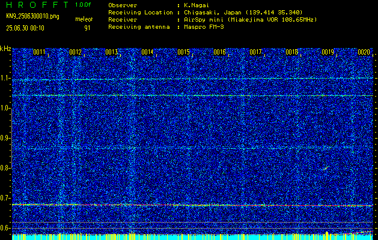Click the Observer name K.Nagai

click(x=197, y=5)
